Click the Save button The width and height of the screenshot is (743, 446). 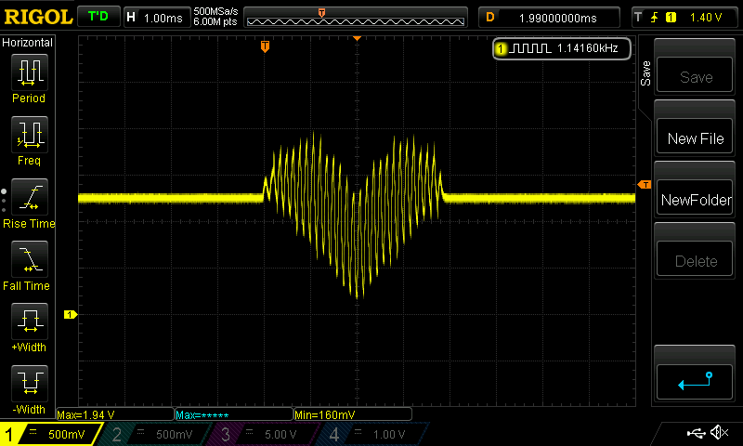(695, 75)
